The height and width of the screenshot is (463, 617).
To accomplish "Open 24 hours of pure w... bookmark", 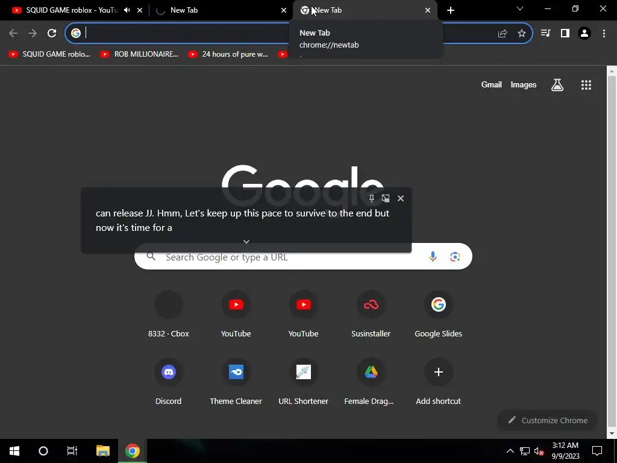I will 228,54.
